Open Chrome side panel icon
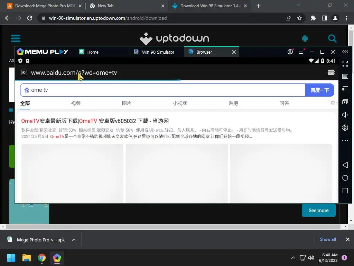354x266 pixels. tap(324, 18)
